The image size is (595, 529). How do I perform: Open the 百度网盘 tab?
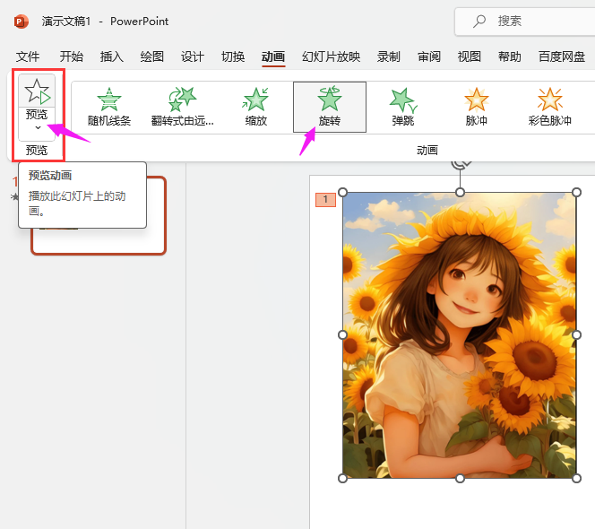[562, 56]
